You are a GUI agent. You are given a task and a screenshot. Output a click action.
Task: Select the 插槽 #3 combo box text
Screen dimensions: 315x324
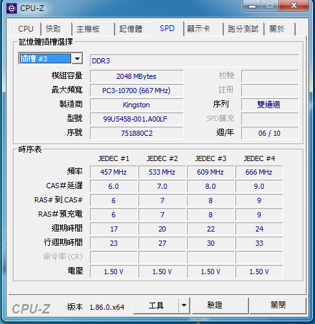45,59
